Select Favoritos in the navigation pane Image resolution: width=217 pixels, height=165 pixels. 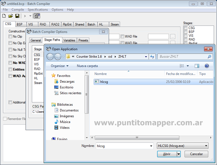63,76
